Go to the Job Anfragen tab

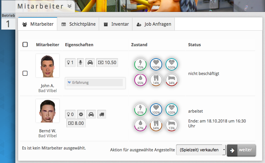[154, 24]
